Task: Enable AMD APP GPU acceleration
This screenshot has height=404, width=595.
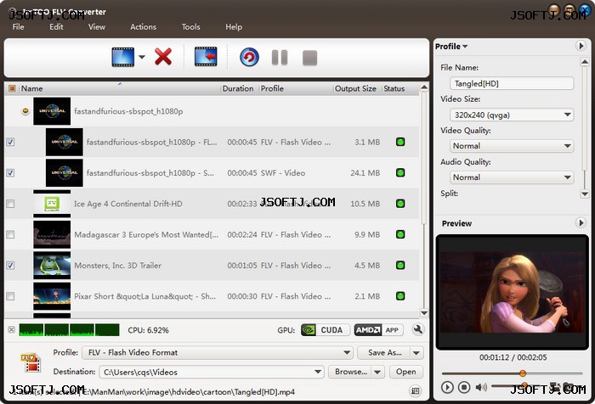Action: pos(378,330)
